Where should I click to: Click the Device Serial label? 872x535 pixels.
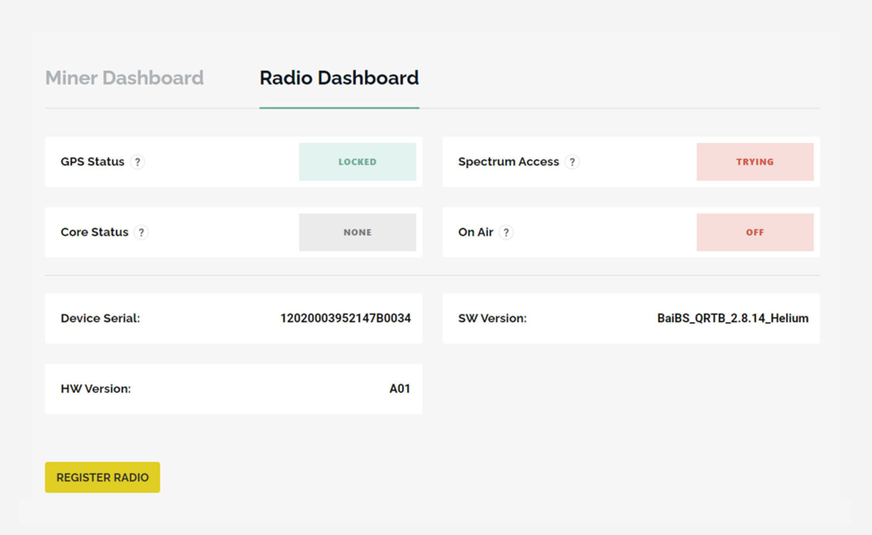[x=100, y=318]
